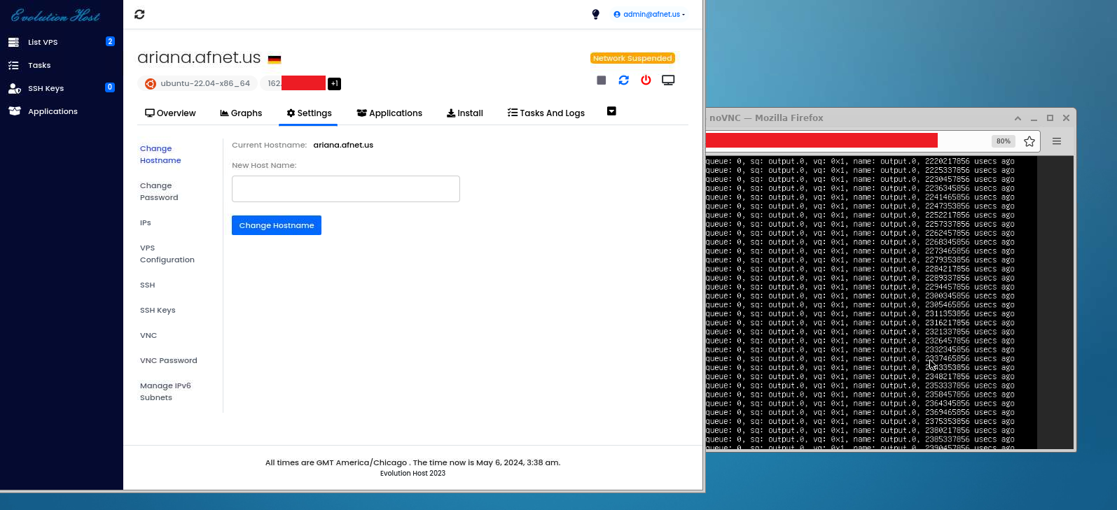Image resolution: width=1117 pixels, height=510 pixels.
Task: Expand the +1 additional IP badge
Action: (x=334, y=84)
